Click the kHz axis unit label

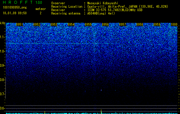point(3,23)
